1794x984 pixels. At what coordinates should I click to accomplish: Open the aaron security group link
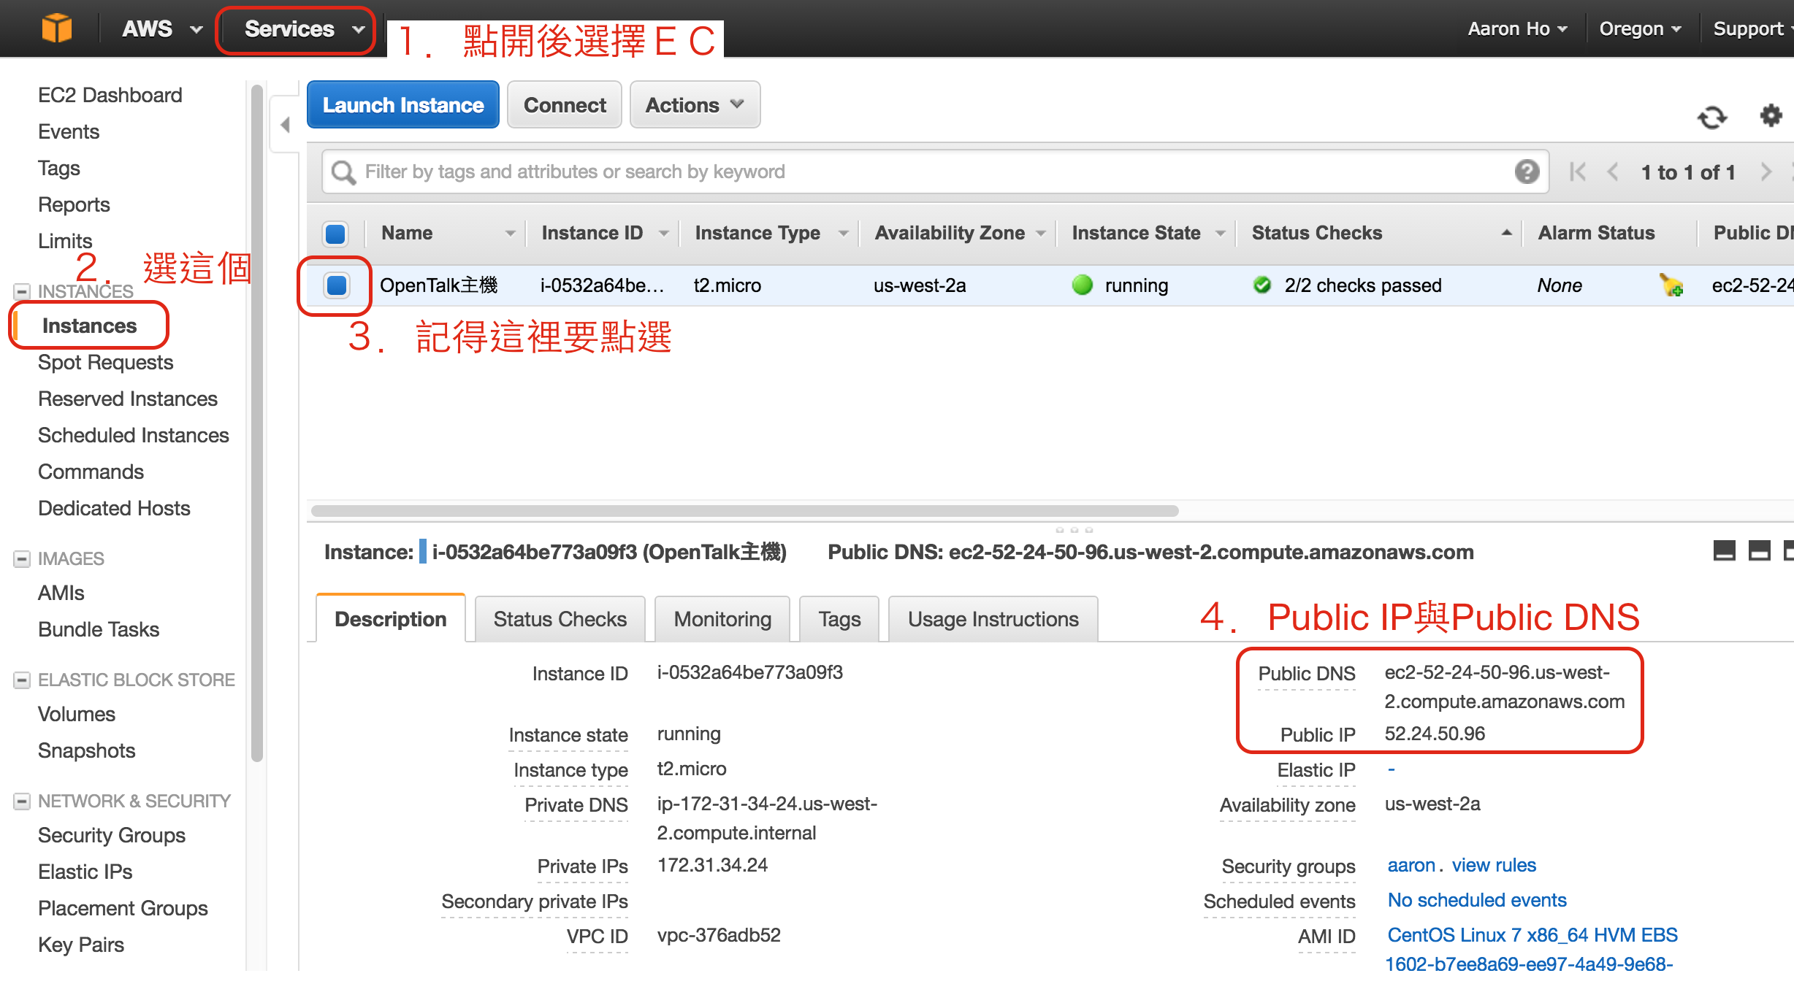1411,865
